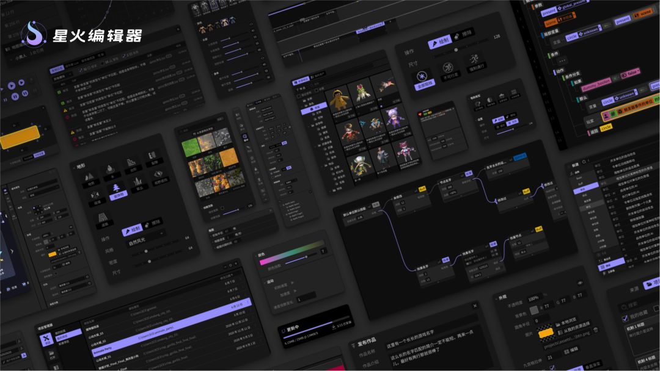Image resolution: width=660 pixels, height=371 pixels.
Task: Click the R value 77 field in 外观
Action: (547, 306)
